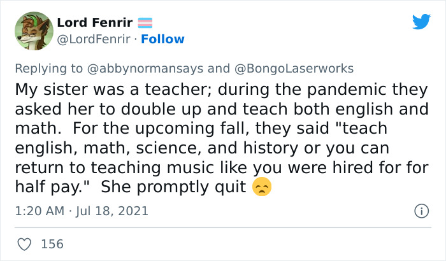Follow the LordFenrir account
446x261 pixels.
tap(162, 39)
